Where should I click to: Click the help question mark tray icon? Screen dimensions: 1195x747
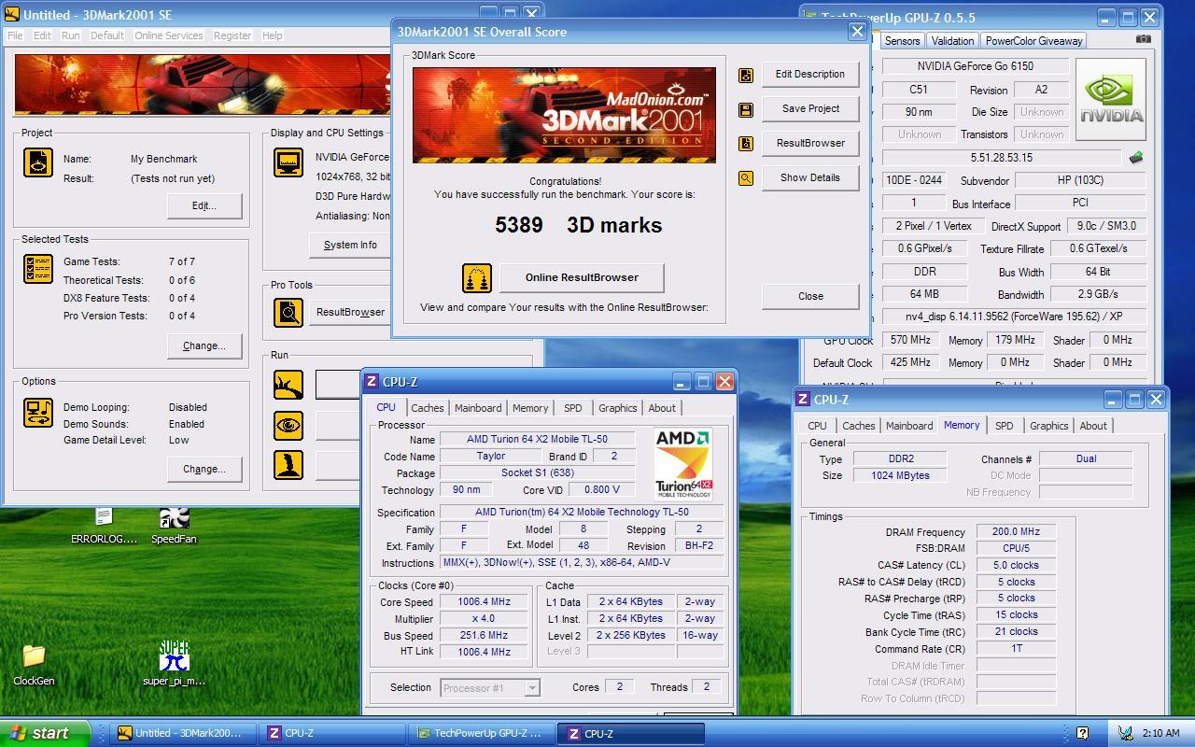[1082, 733]
